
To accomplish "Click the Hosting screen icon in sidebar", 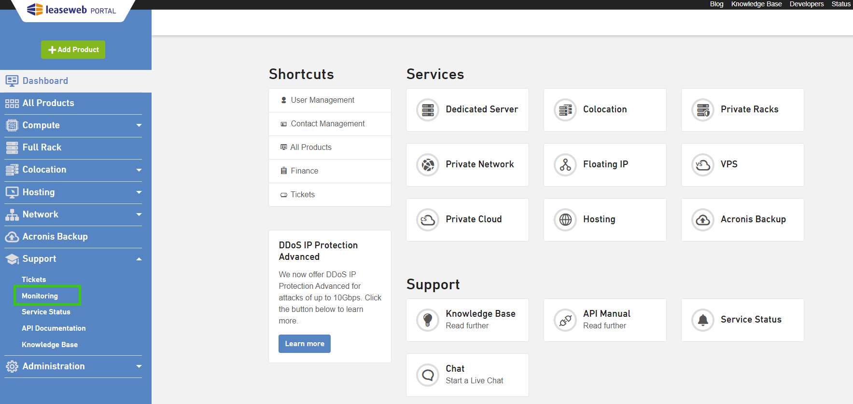I will point(12,192).
